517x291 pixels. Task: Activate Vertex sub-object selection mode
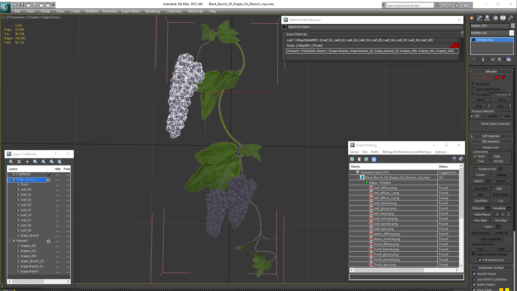(x=478, y=77)
